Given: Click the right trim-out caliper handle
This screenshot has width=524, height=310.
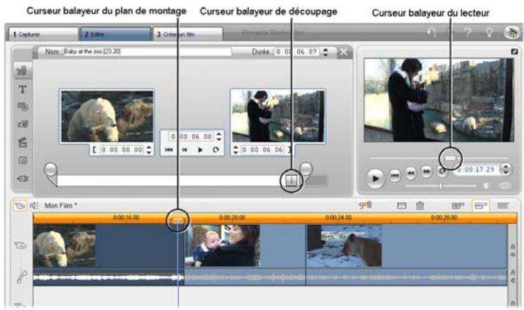Looking at the screenshot, I should pos(306,170).
